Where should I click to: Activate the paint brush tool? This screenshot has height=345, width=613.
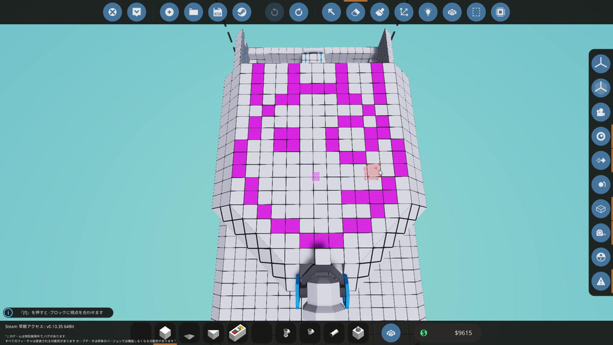tap(379, 12)
